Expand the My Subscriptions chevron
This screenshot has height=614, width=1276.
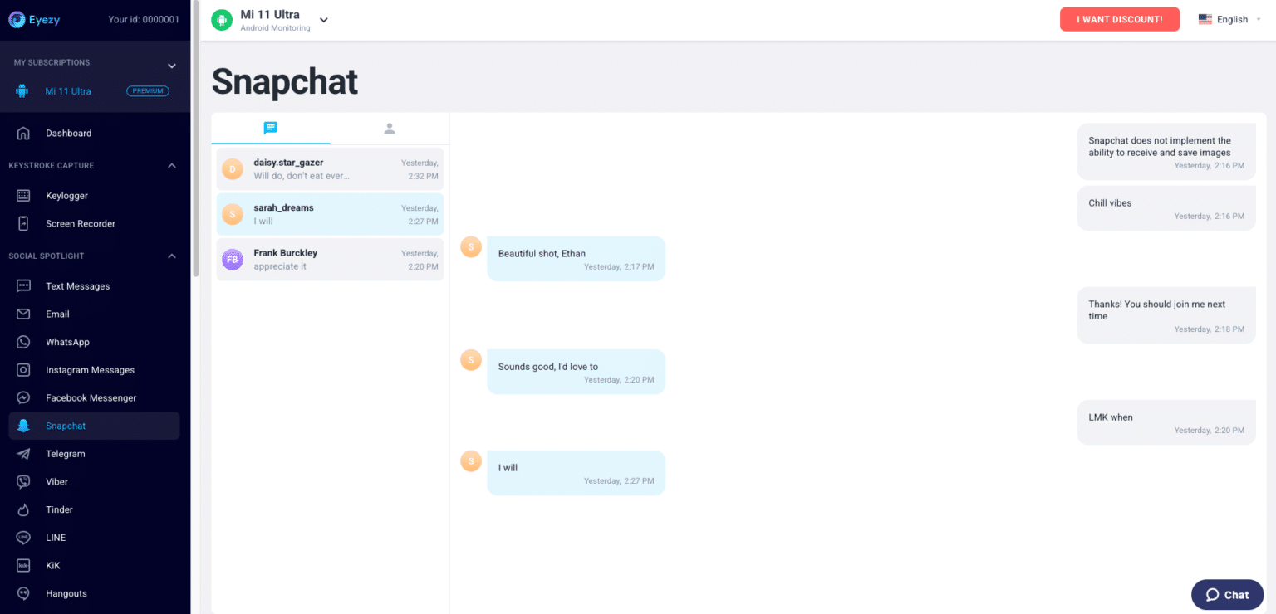point(172,66)
